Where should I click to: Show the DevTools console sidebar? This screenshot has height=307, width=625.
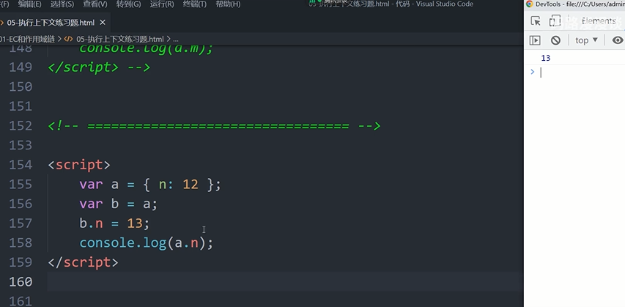(535, 40)
